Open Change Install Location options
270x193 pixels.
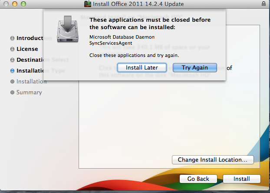click(x=213, y=160)
